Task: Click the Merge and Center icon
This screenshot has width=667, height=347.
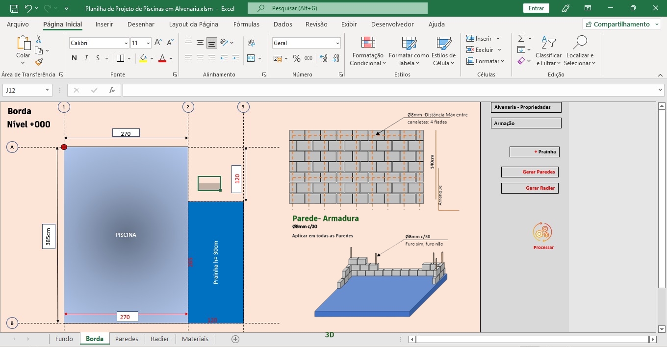Action: tap(251, 58)
